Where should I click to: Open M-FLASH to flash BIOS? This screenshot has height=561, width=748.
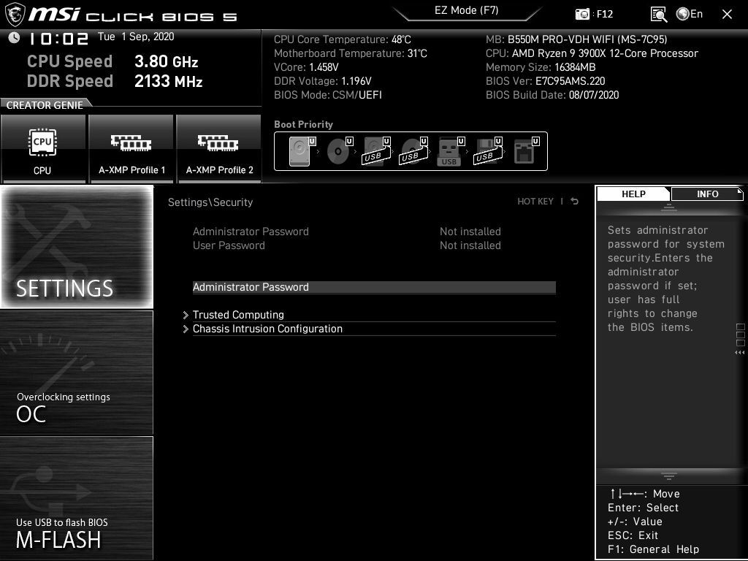point(77,498)
